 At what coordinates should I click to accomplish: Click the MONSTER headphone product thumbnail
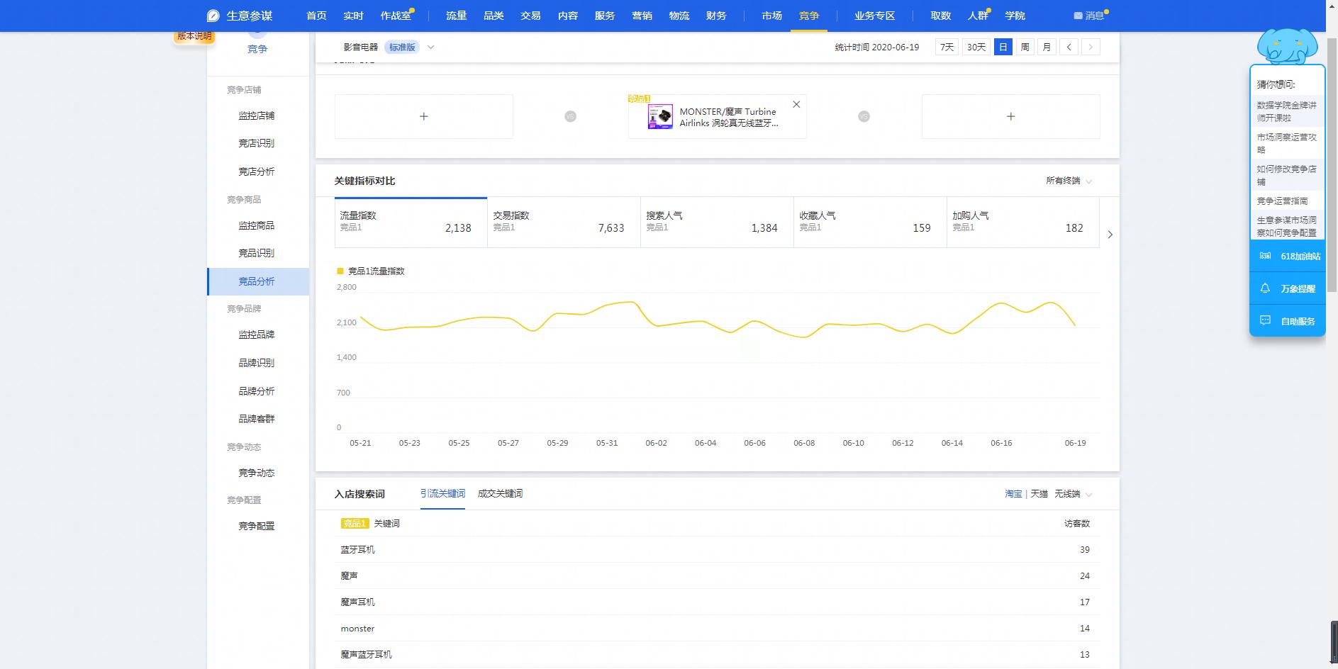point(660,117)
